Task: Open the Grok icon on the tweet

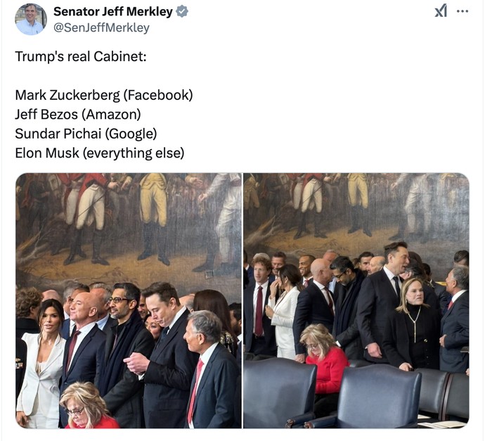Action: point(441,11)
